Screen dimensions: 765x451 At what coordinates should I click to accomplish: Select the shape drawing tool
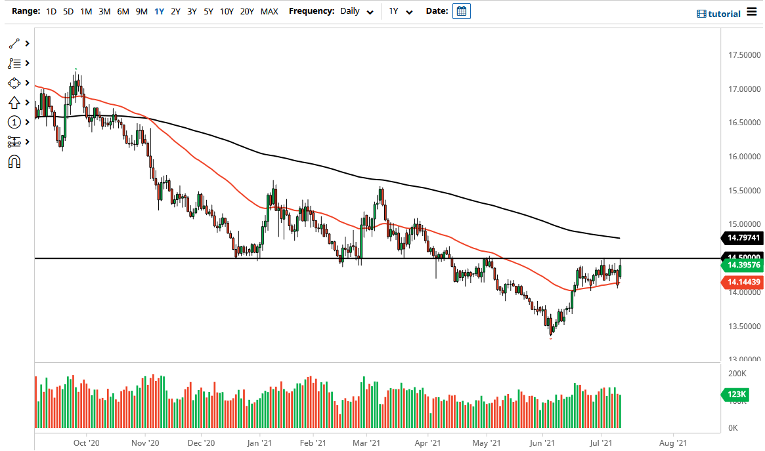click(14, 83)
